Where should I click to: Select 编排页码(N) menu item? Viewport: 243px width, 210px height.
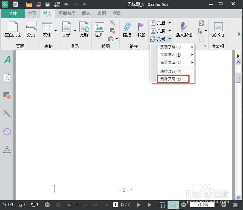[x=177, y=71]
